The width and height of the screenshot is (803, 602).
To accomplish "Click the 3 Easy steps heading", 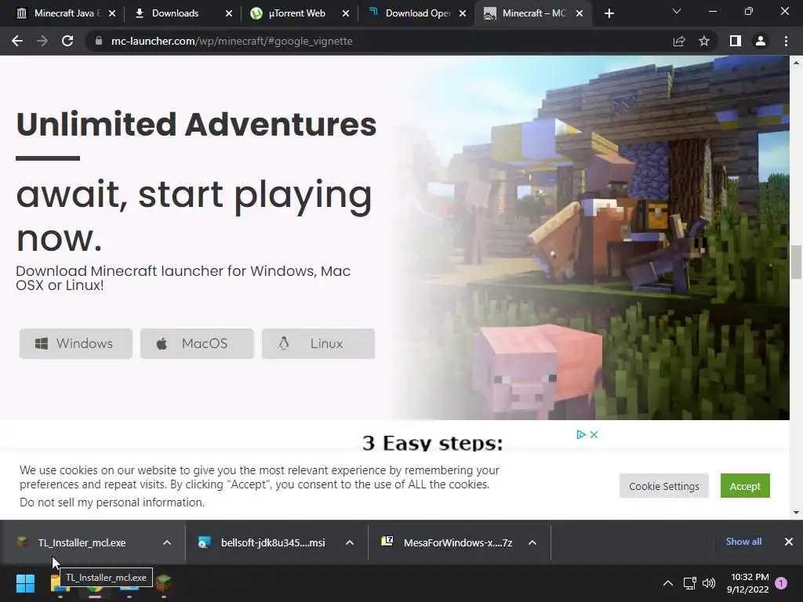I will [433, 443].
